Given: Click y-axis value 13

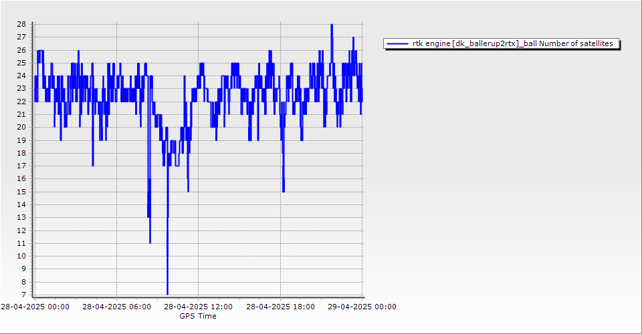Looking at the screenshot, I should pyautogui.click(x=21, y=218).
